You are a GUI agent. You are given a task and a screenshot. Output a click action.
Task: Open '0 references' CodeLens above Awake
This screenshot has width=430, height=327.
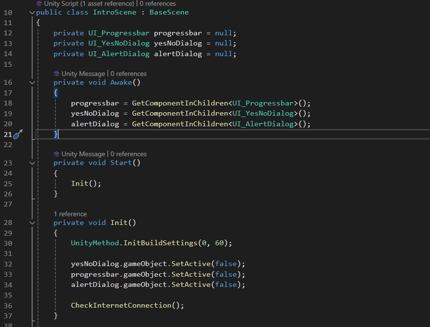click(x=128, y=74)
